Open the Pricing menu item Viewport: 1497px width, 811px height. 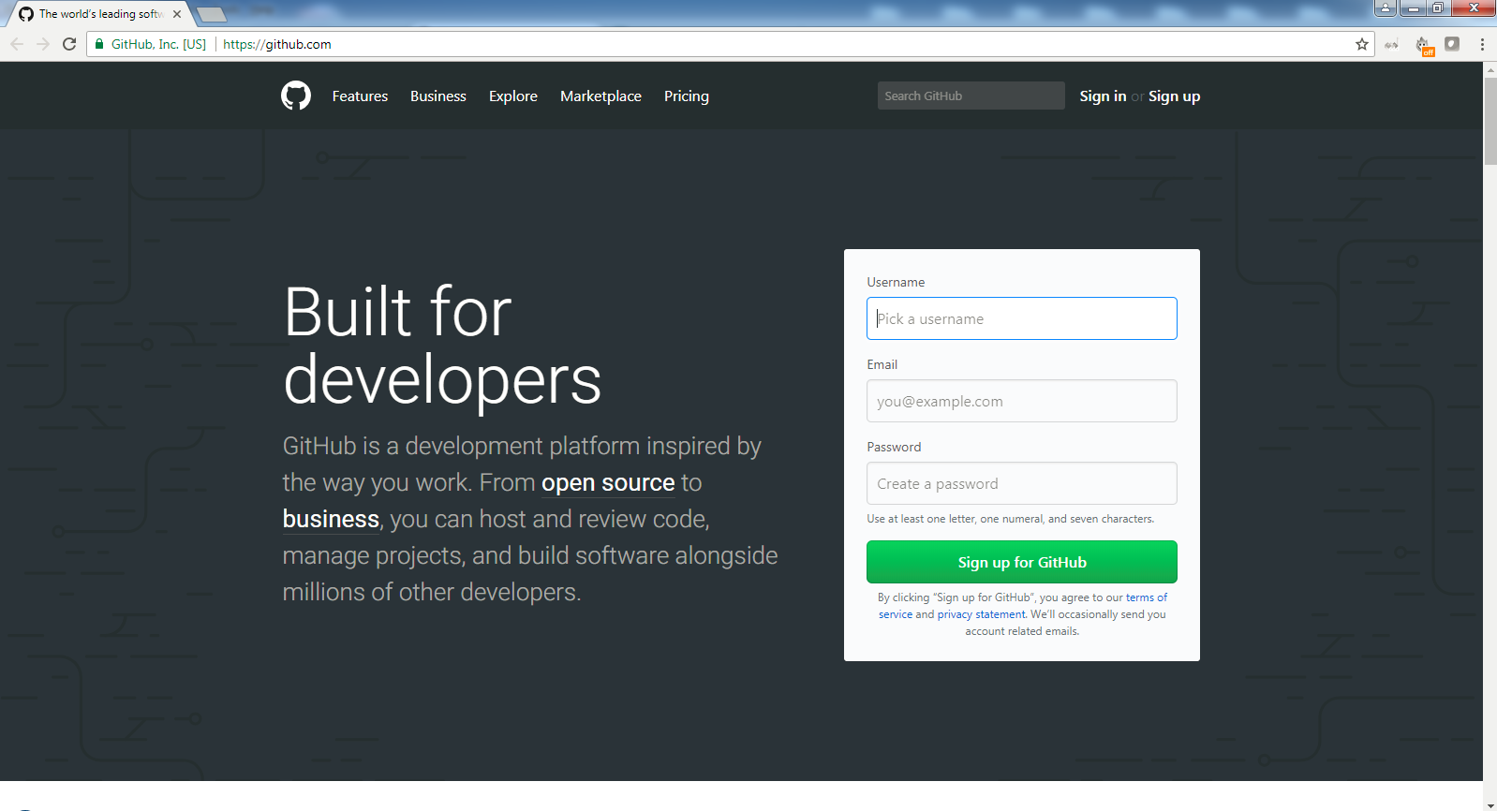687,96
